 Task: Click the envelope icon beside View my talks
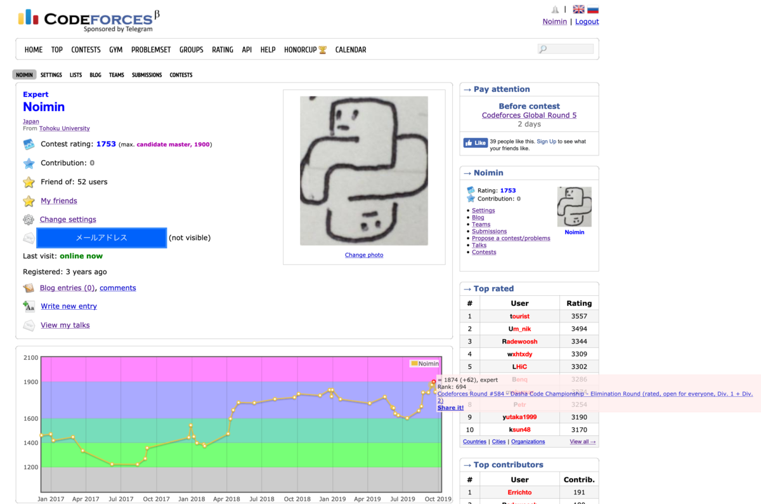(29, 326)
